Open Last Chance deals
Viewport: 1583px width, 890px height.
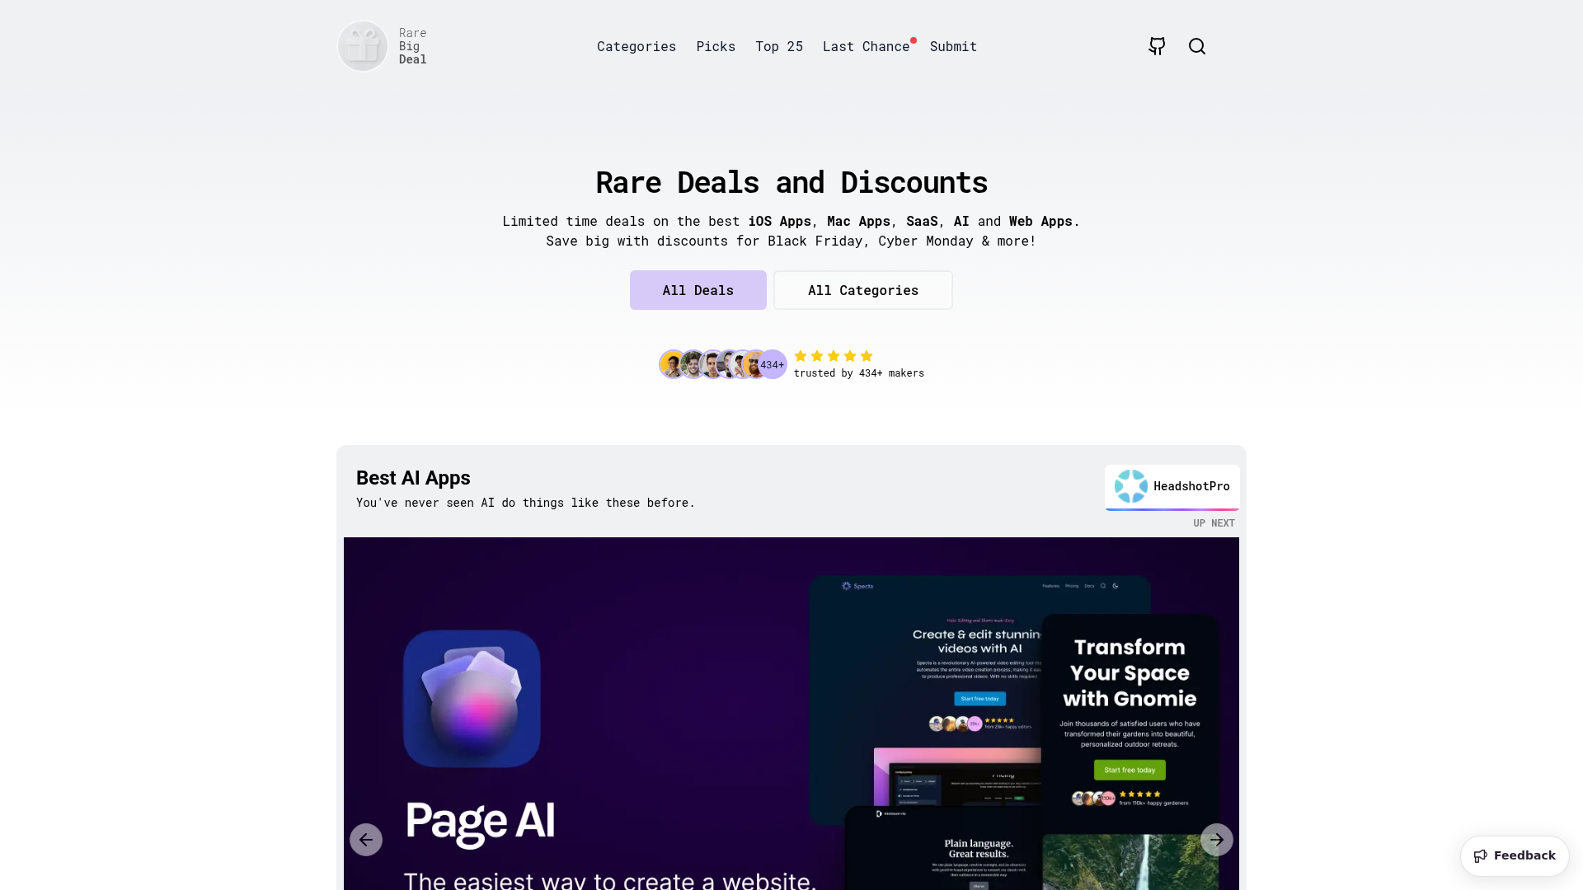(x=866, y=46)
